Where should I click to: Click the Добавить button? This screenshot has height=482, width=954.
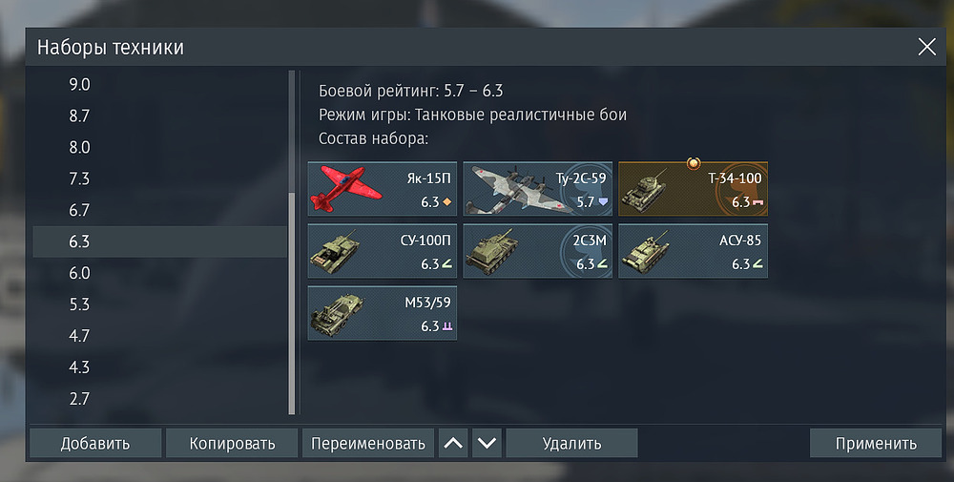(x=95, y=443)
